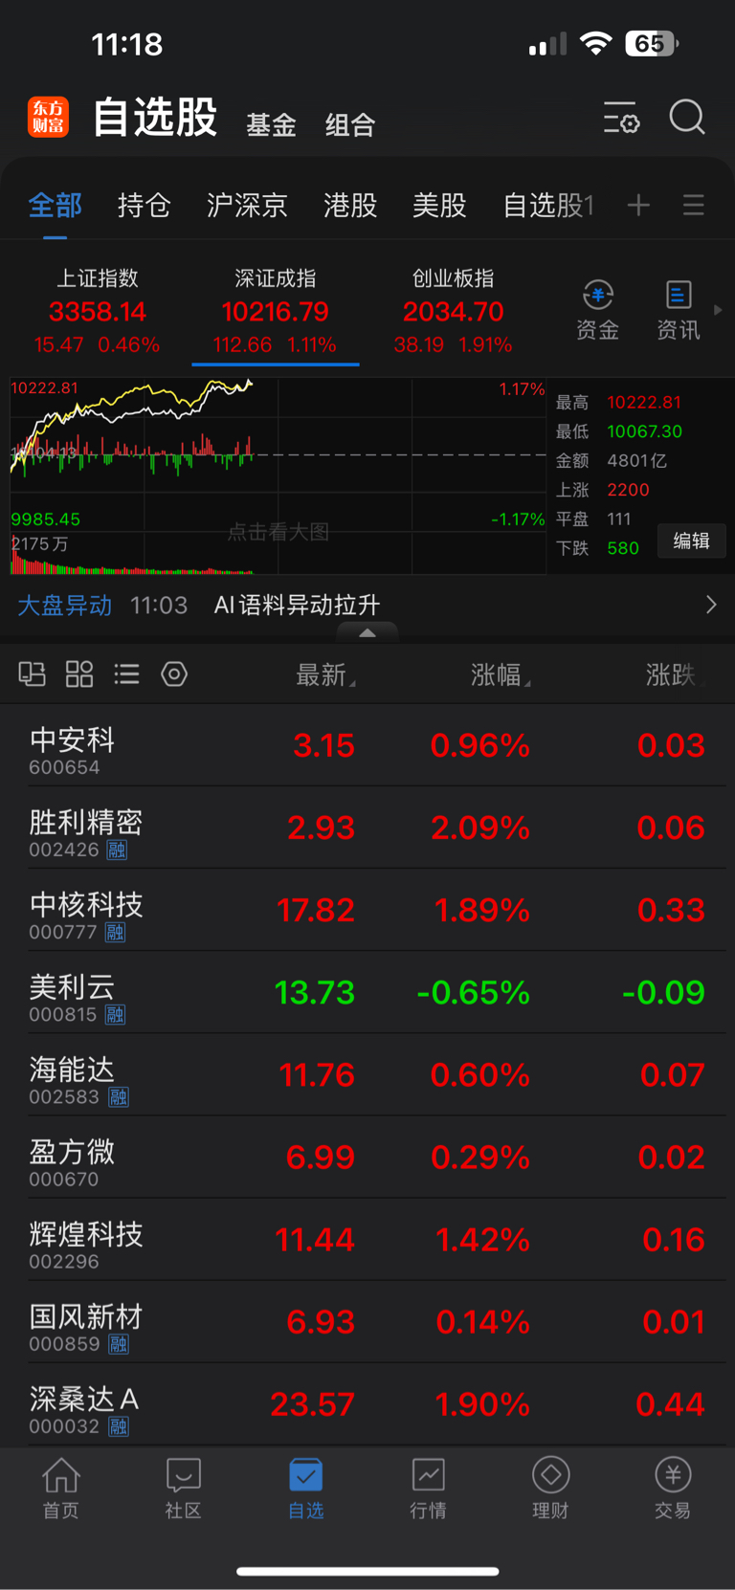Image resolution: width=735 pixels, height=1590 pixels.
Task: Open the hexagon display settings icon
Action: (x=174, y=674)
